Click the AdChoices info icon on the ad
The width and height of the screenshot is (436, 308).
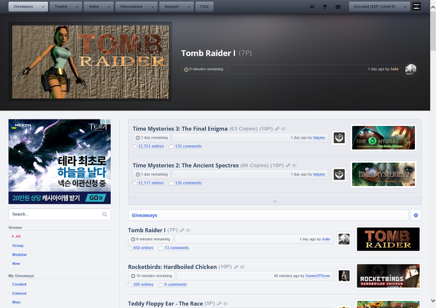(102, 122)
